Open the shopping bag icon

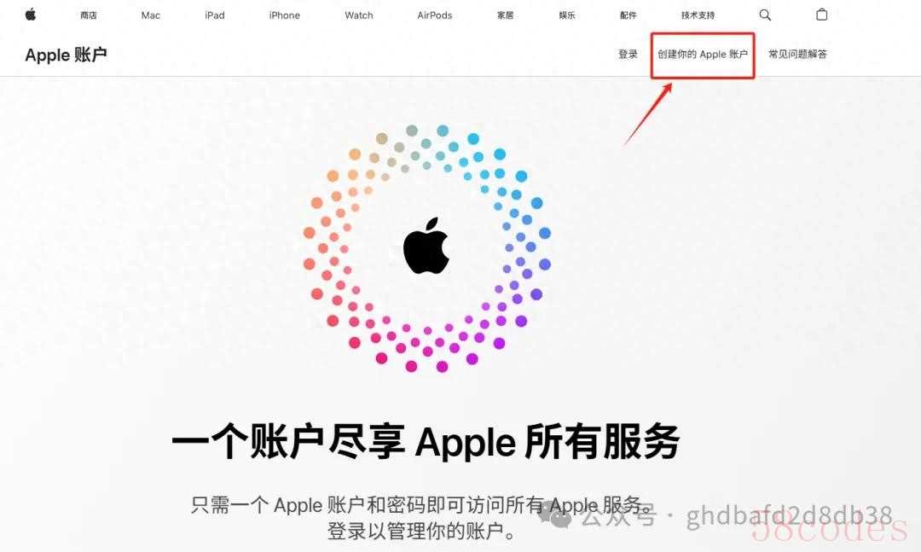pos(822,15)
